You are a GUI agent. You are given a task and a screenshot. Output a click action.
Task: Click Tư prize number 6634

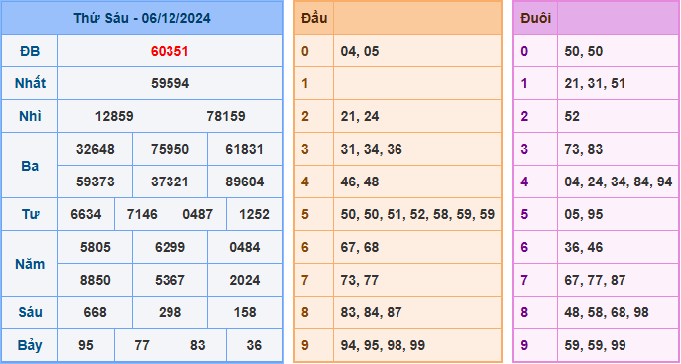pos(86,214)
